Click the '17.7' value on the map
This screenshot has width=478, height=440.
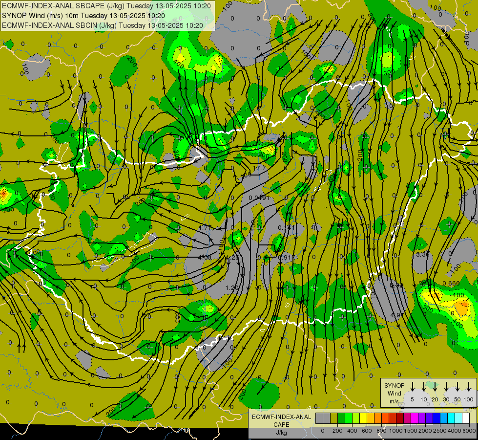[259, 168]
